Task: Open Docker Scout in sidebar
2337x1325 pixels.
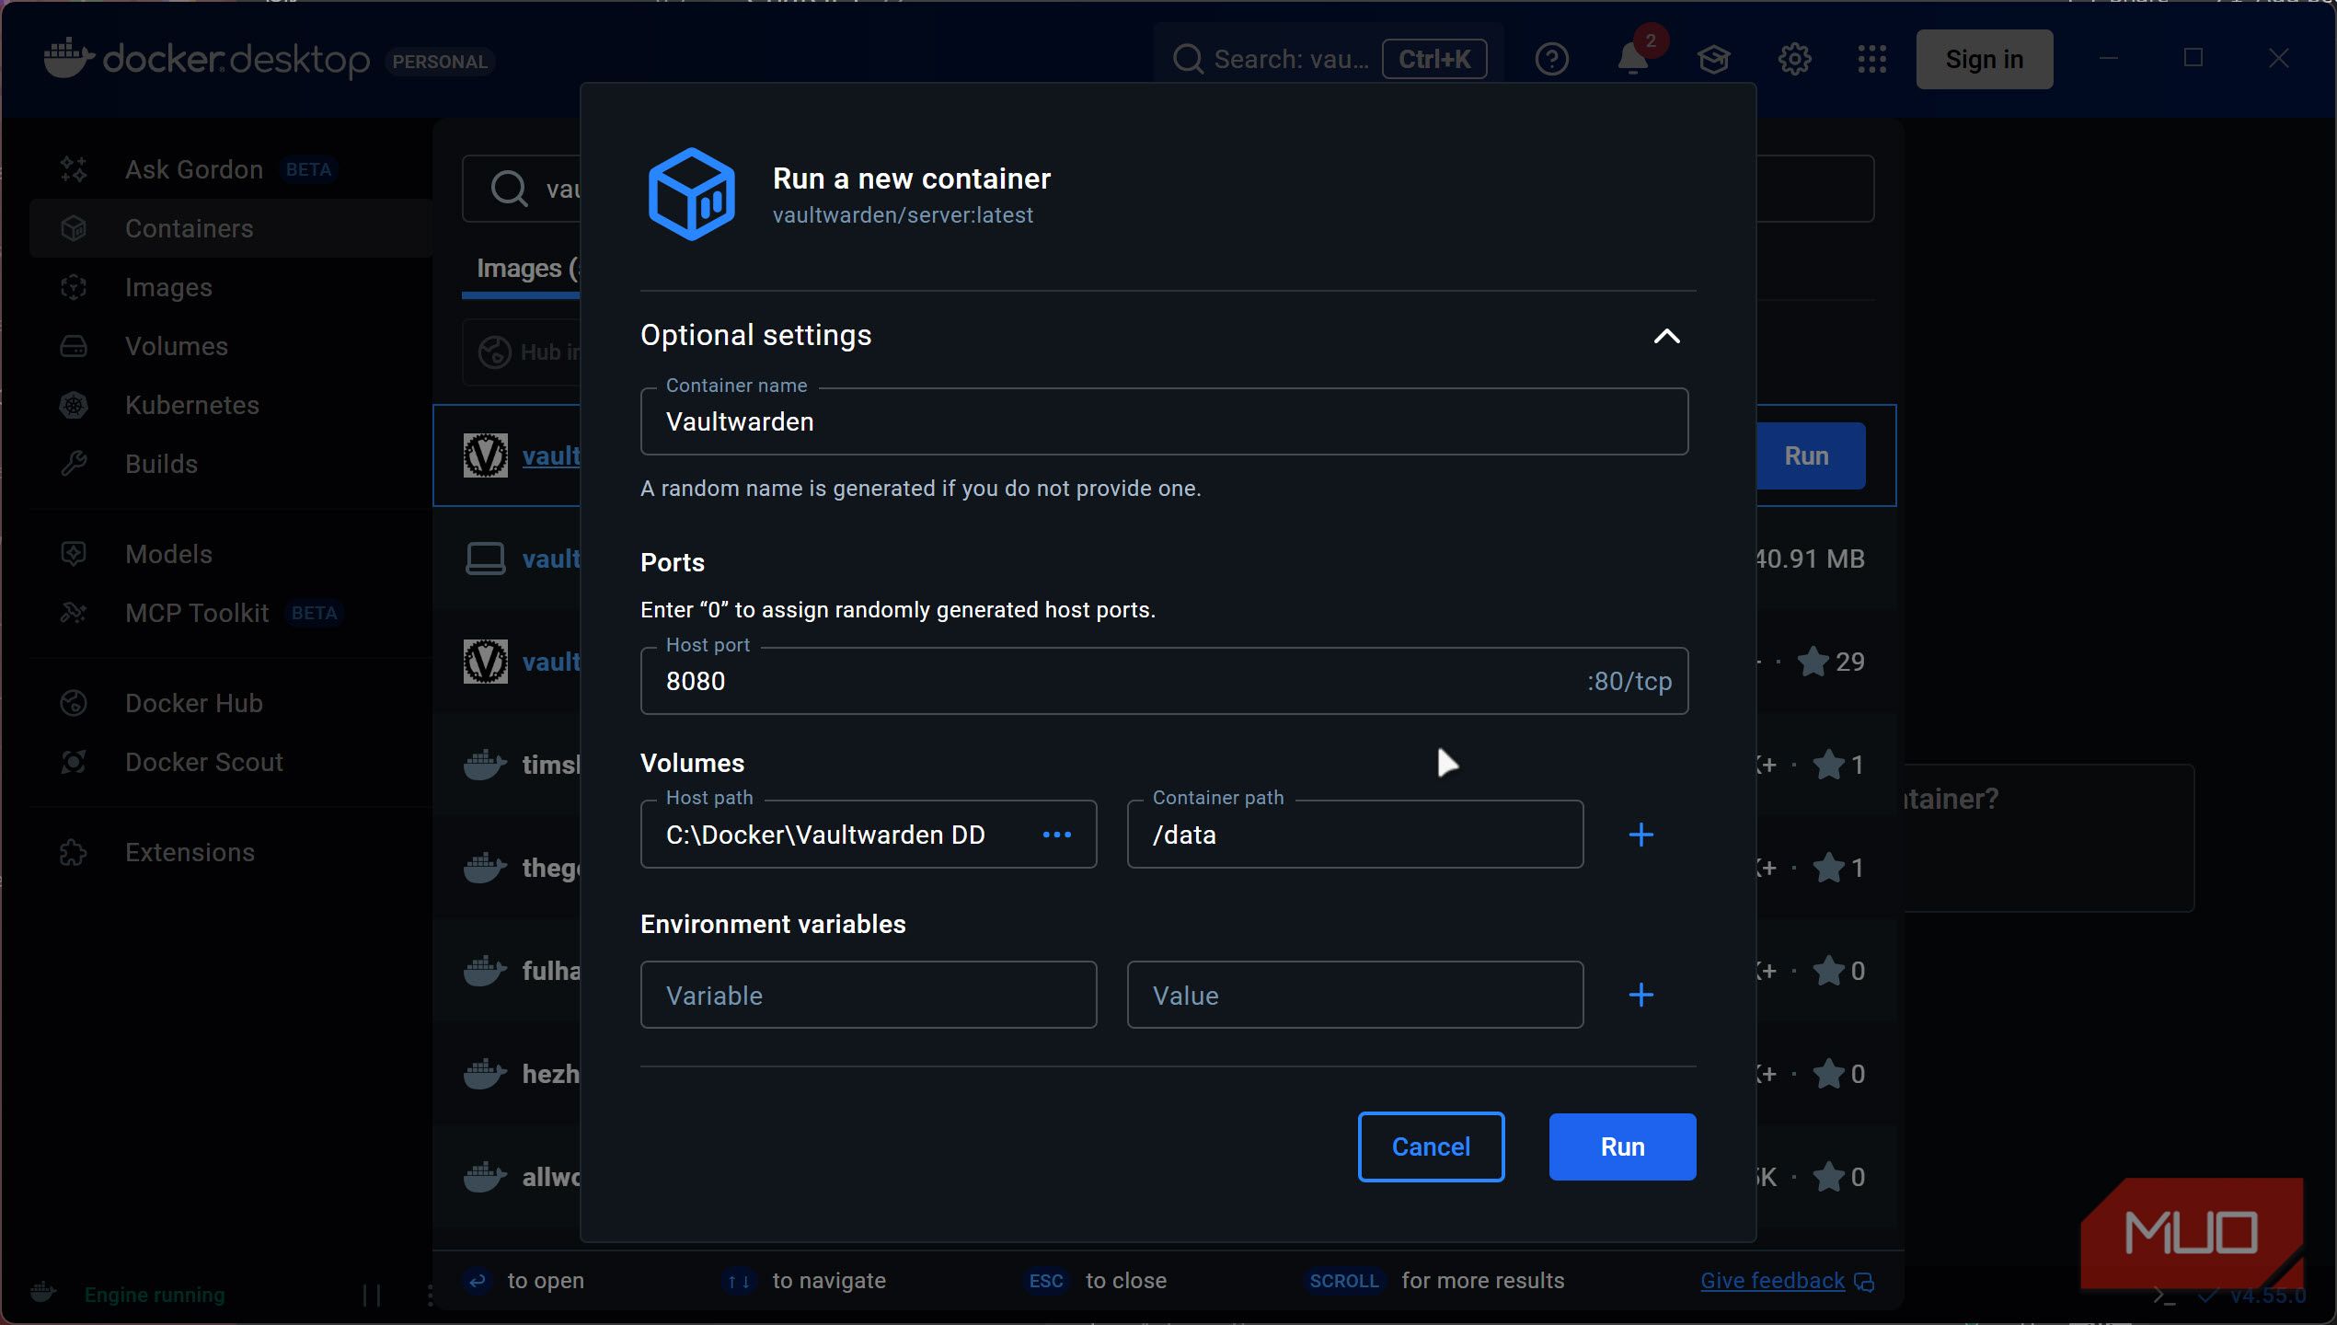Action: [x=230, y=762]
